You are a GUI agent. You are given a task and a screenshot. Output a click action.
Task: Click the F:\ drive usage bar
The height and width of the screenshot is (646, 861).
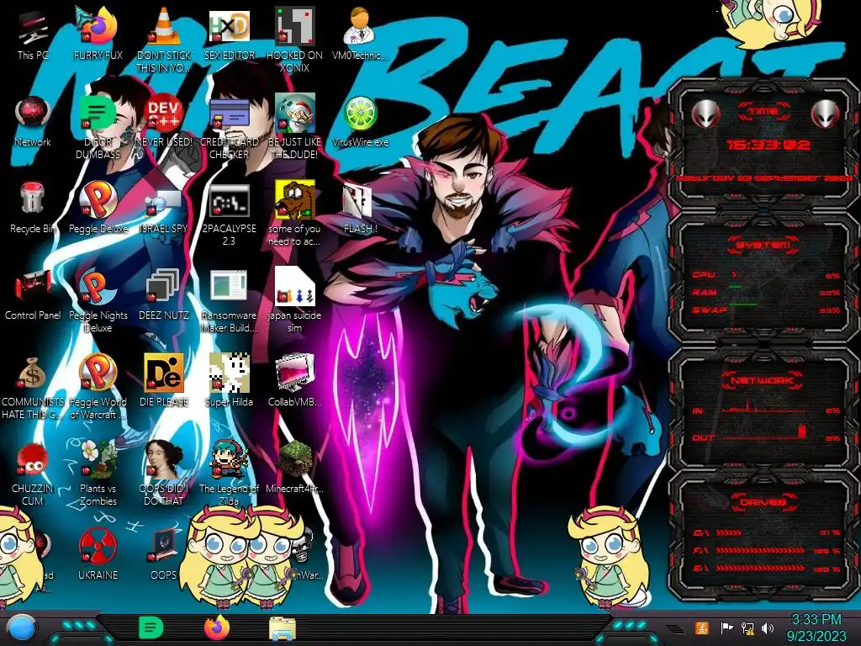766,550
